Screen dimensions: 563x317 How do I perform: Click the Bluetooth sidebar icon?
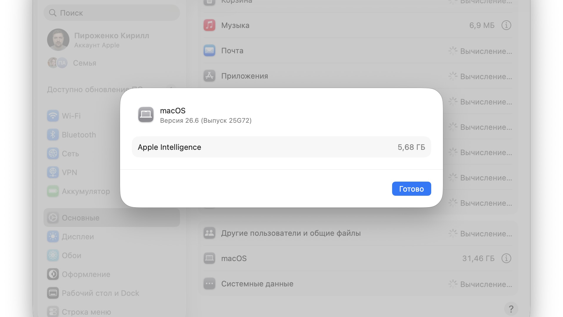click(x=53, y=135)
